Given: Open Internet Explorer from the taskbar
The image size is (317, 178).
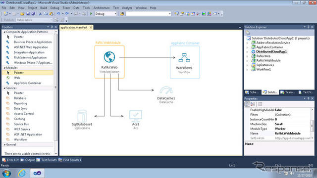Looking at the screenshot, I should pos(22,173).
